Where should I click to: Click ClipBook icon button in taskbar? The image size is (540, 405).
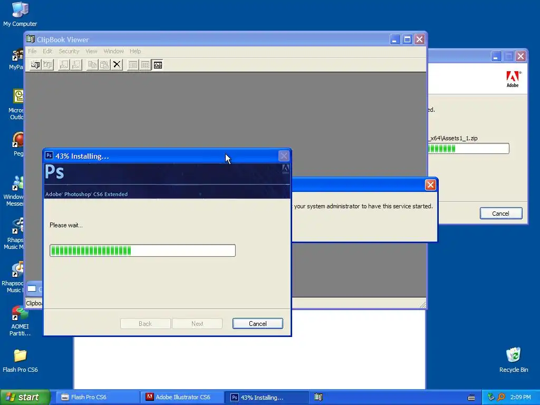[319, 397]
